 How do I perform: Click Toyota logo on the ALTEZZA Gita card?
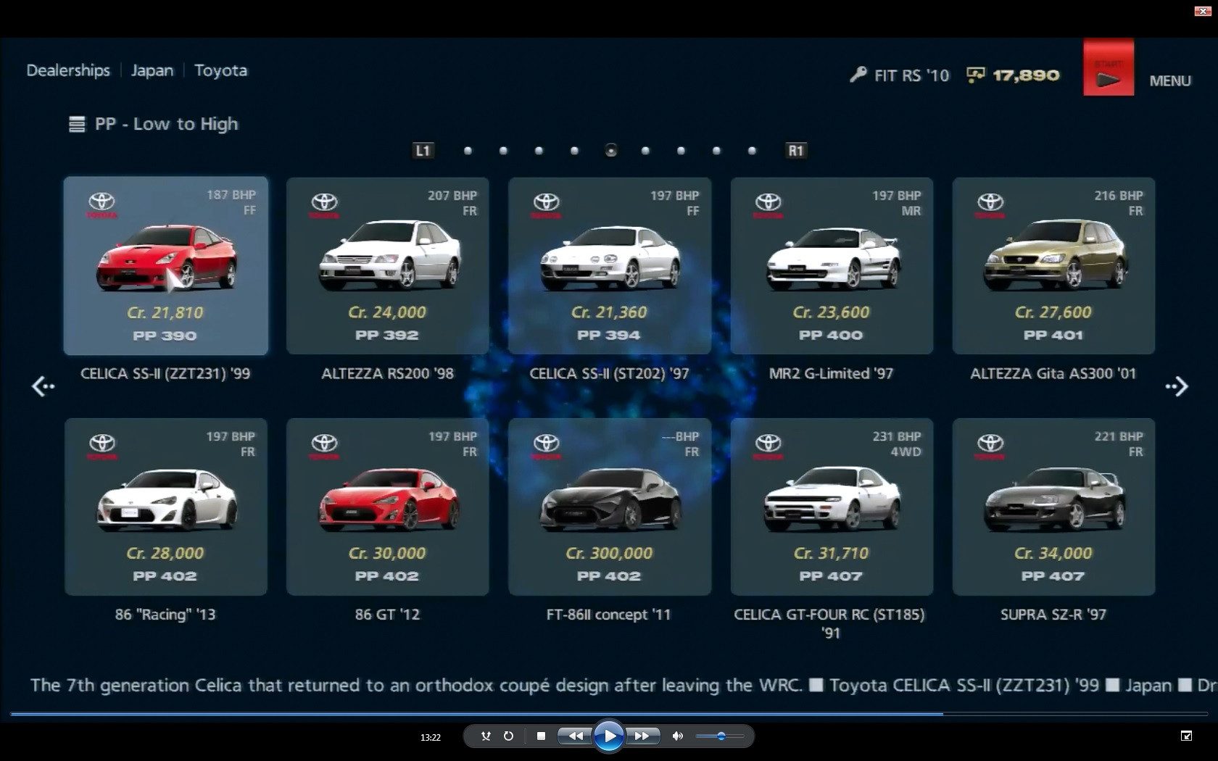click(990, 205)
